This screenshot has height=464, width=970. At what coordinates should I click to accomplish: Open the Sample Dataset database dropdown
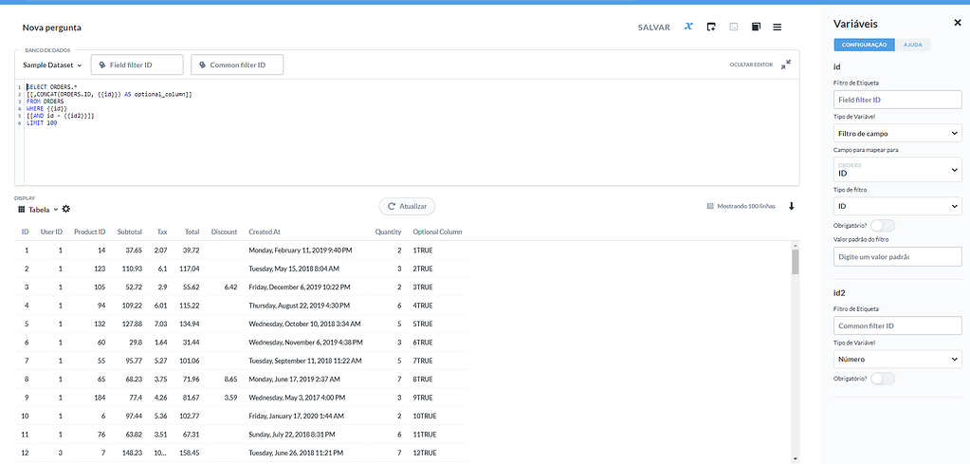tap(52, 65)
